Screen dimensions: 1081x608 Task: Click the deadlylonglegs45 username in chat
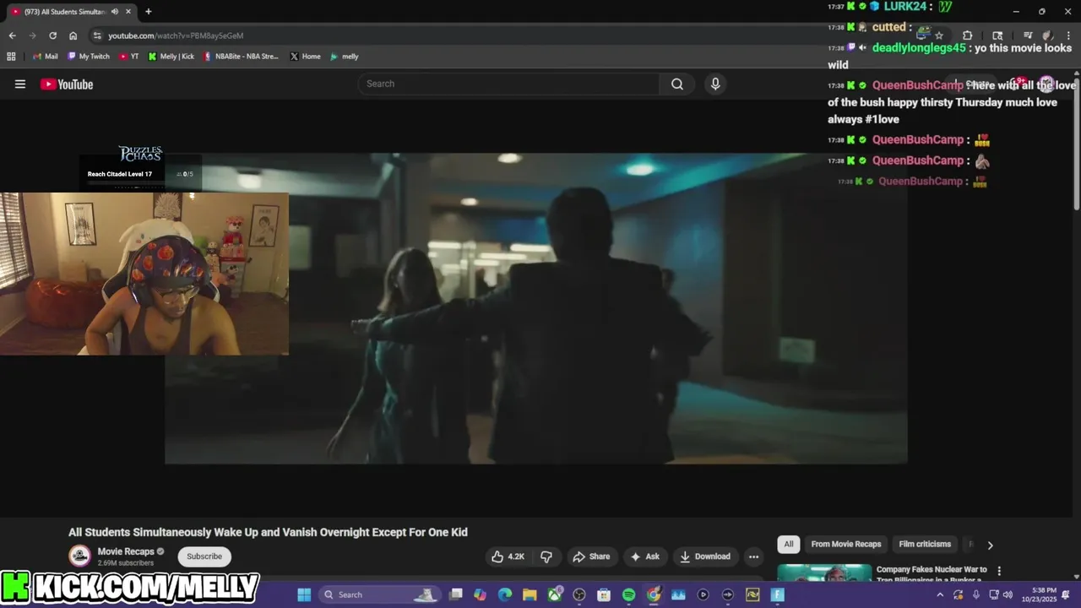(x=918, y=48)
